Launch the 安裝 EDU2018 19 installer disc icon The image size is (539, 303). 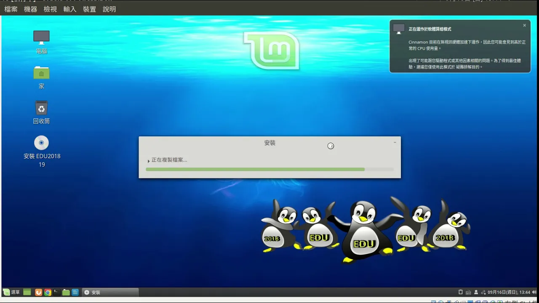tap(42, 152)
